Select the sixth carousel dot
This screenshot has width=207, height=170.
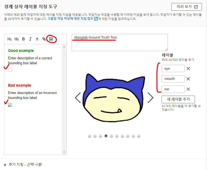point(117,136)
